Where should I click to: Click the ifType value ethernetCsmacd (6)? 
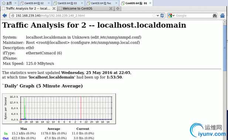[44, 53]
